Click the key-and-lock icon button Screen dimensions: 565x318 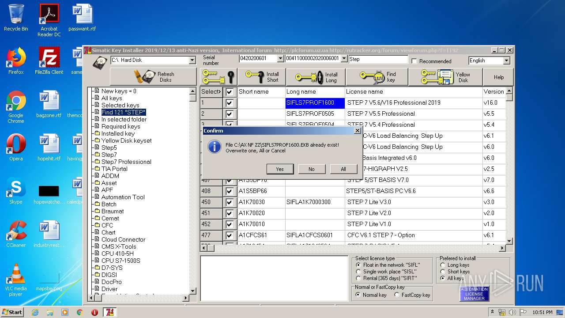218,77
